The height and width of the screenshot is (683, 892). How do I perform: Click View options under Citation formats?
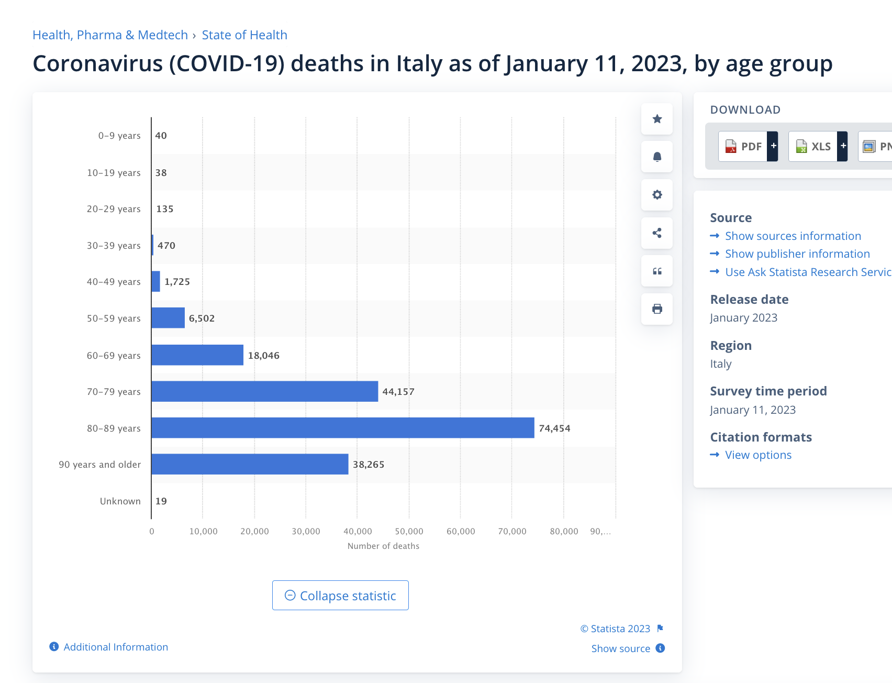758,455
